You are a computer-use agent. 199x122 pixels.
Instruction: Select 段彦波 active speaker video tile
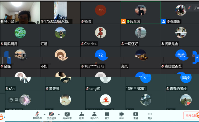pyautogui.click(x=141, y=13)
